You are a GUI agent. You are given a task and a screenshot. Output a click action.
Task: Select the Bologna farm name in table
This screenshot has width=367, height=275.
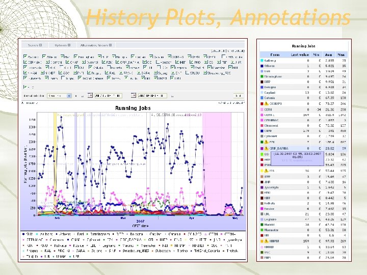tap(270, 87)
